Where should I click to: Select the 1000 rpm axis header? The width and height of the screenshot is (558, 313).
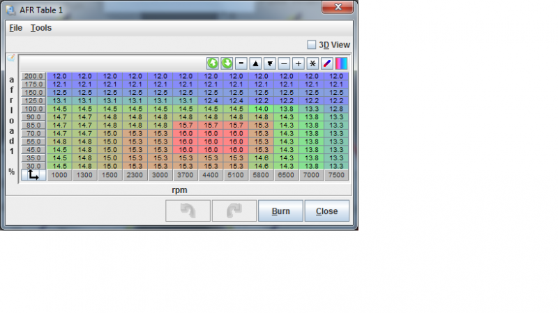pyautogui.click(x=59, y=175)
